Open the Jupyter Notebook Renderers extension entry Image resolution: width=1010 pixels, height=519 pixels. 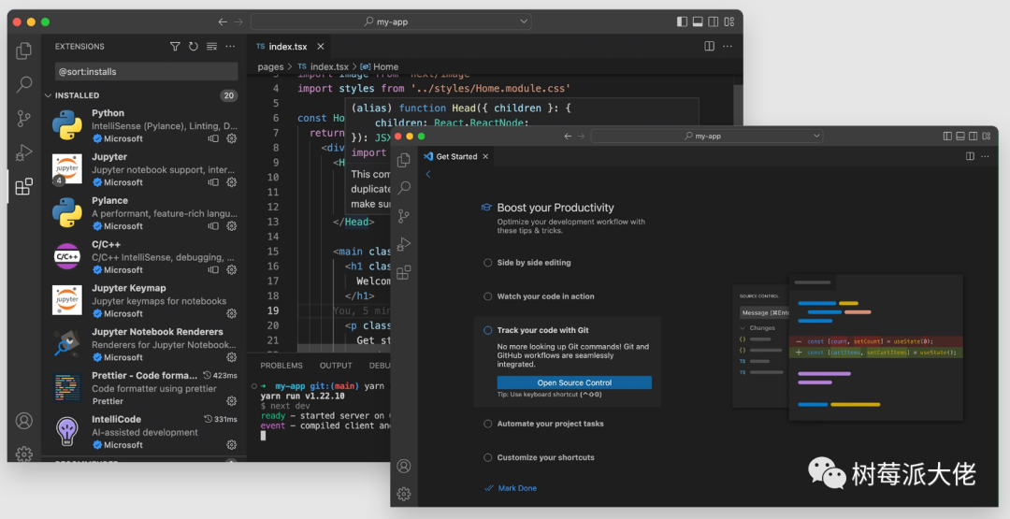(x=145, y=344)
